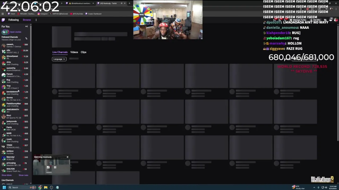
Task: Collapse the For You sidebar
Action: 26,26
